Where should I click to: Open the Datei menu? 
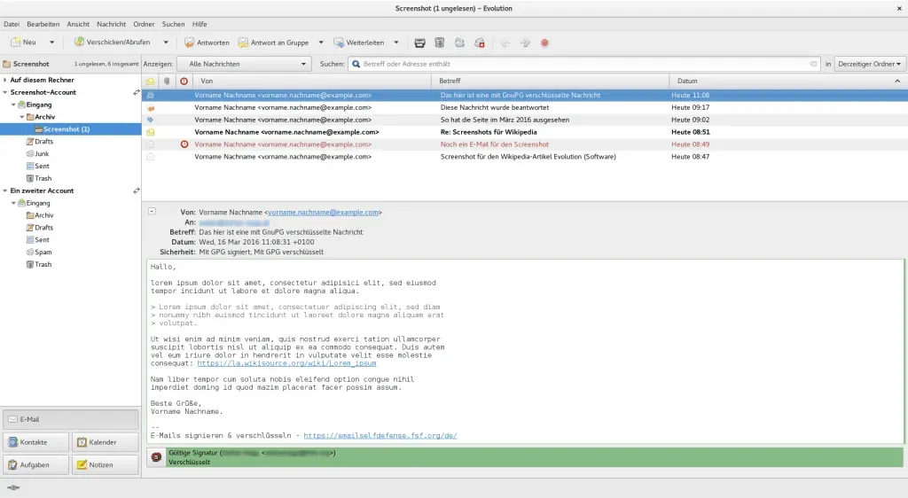point(12,24)
